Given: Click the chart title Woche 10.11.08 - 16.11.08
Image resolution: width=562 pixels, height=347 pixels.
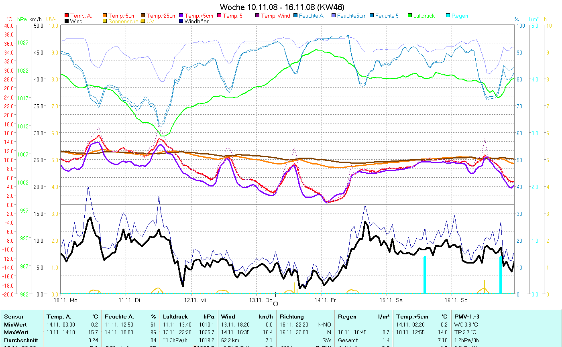Looking at the screenshot, I should pos(282,7).
